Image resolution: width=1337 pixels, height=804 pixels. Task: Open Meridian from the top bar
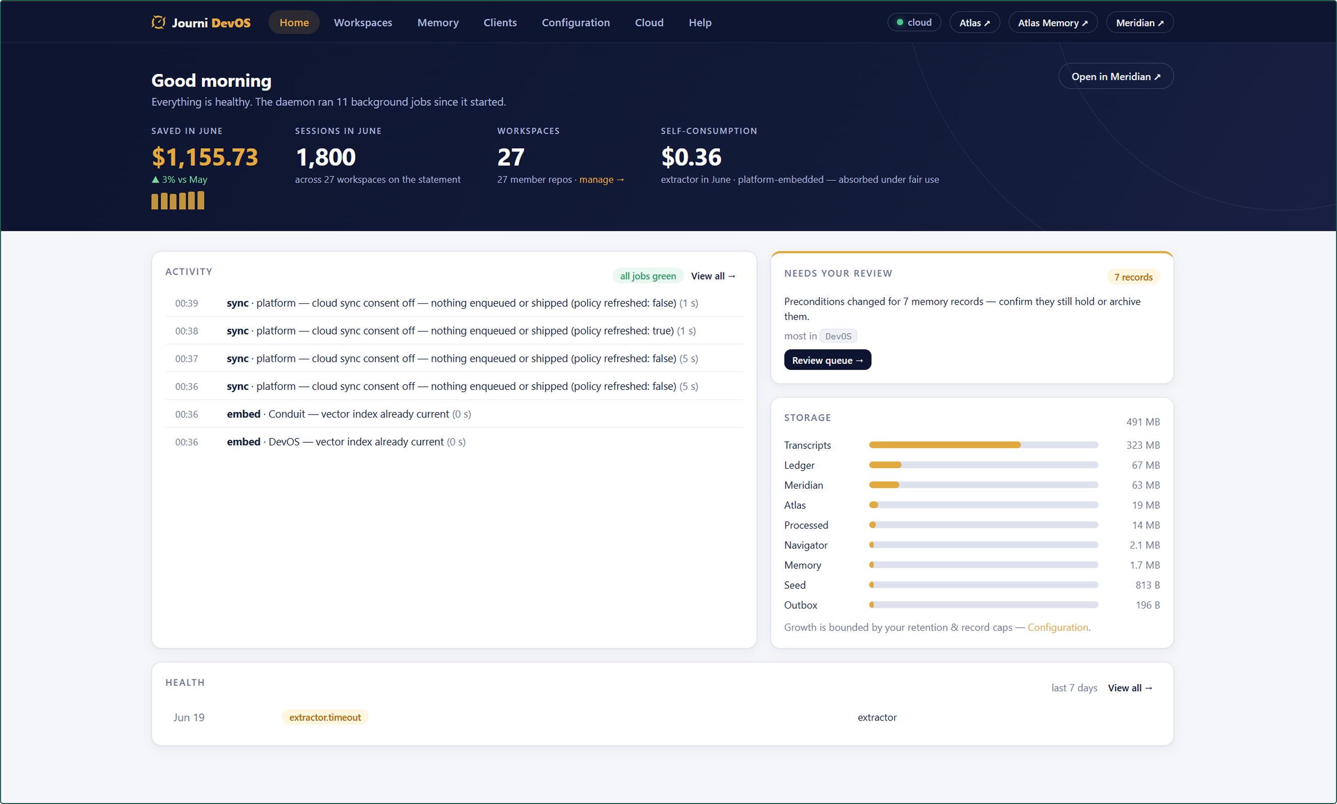[x=1140, y=23]
